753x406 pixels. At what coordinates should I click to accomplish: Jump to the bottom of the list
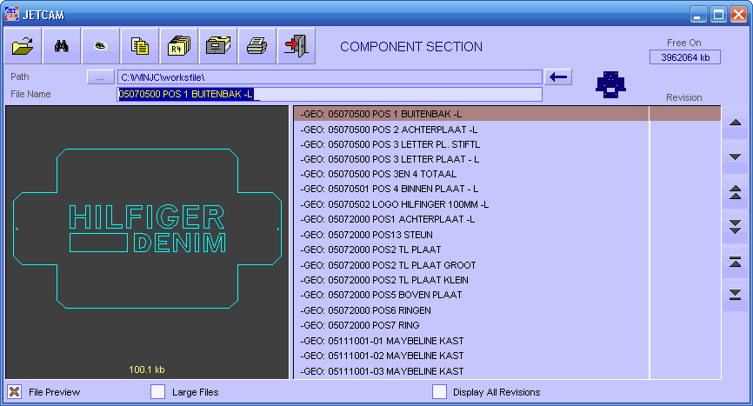(736, 295)
